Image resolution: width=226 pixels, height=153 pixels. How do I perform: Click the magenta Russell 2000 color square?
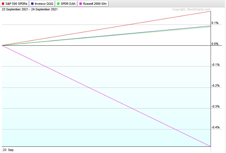click(x=81, y=4)
